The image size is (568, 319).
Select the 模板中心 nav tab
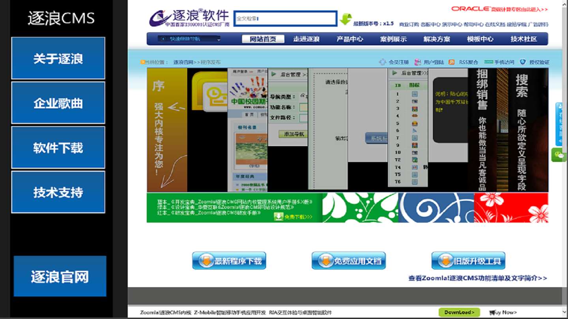coord(480,39)
